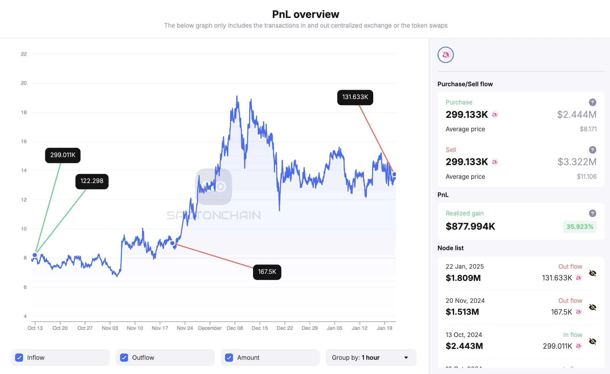Hide the 22 Jan, 2025 outflow node
Screen dimensions: 610x374
(x=593, y=273)
